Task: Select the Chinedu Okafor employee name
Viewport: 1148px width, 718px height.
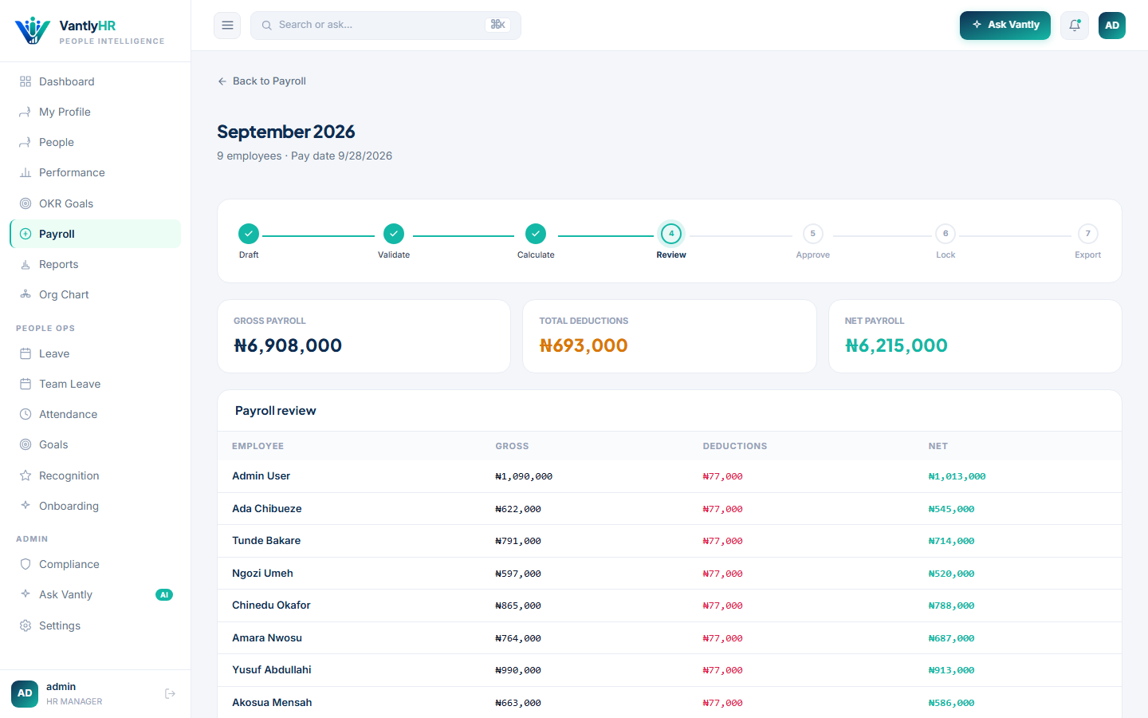Action: click(x=271, y=606)
